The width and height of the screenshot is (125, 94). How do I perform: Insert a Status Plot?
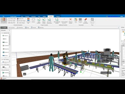click(x=12, y=23)
